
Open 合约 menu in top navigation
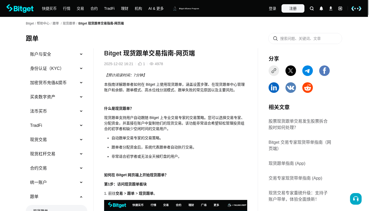[94, 8]
